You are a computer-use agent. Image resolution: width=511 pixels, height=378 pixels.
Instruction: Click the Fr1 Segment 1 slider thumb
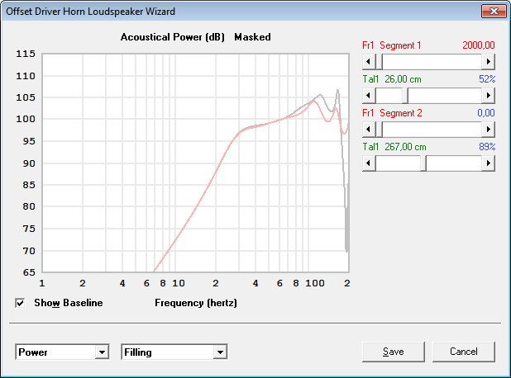tap(379, 61)
